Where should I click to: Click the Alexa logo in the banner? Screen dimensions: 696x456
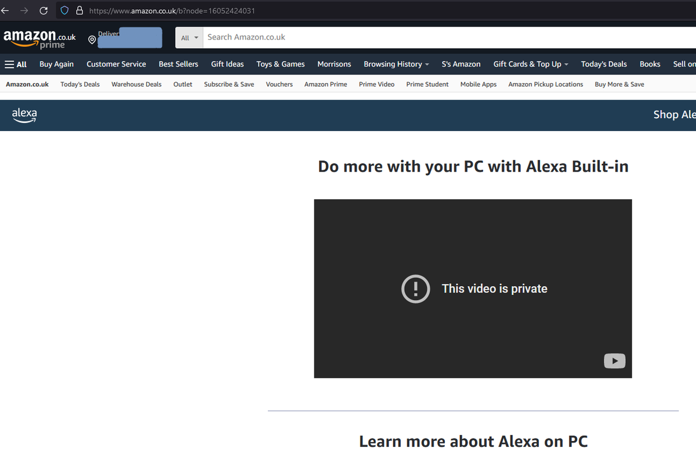point(24,115)
